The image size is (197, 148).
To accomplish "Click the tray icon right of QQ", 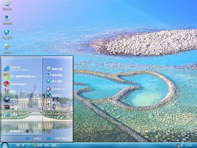I will click(x=182, y=145).
